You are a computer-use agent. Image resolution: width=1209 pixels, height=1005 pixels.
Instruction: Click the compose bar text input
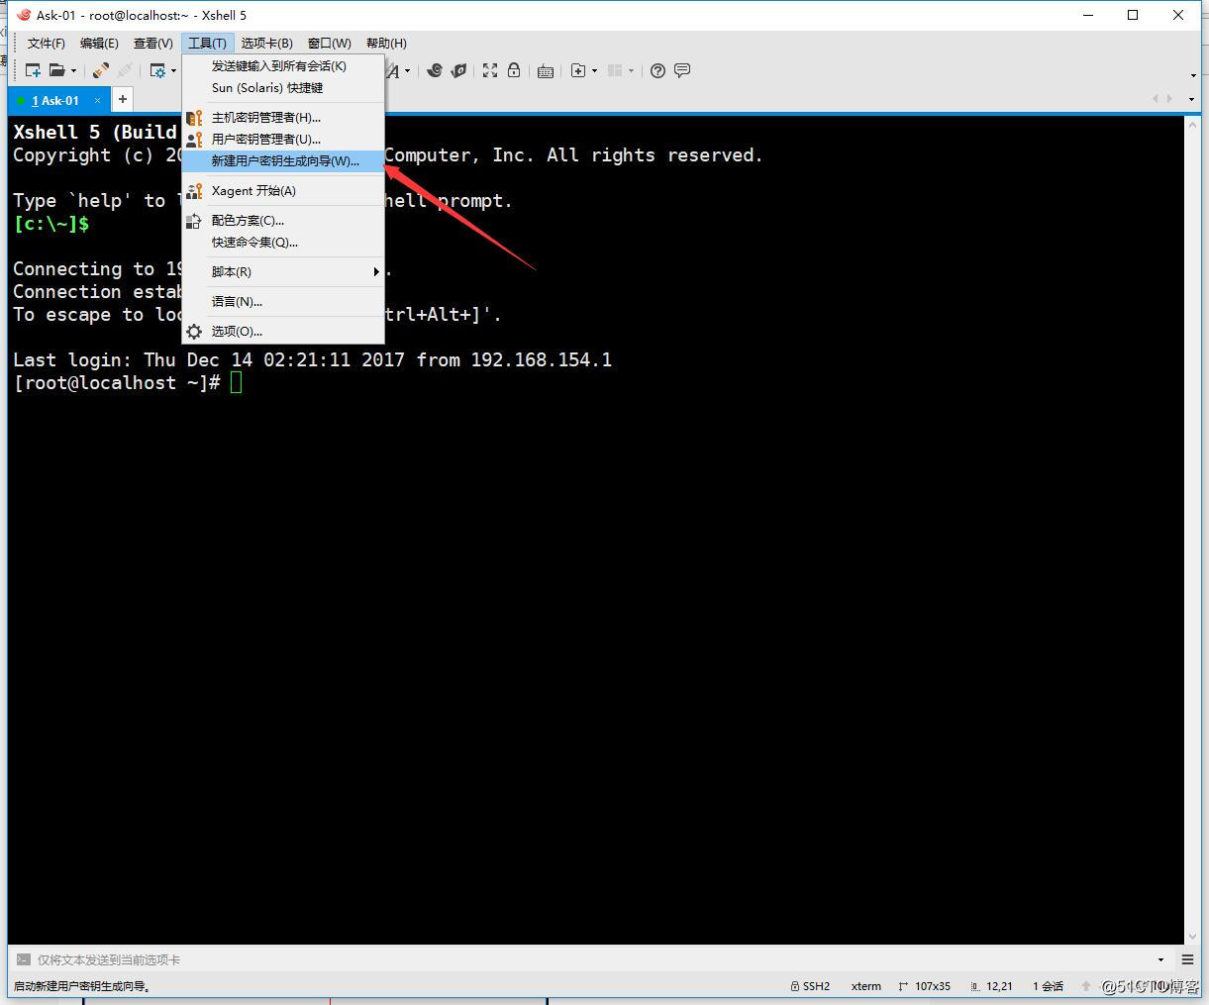tap(592, 959)
